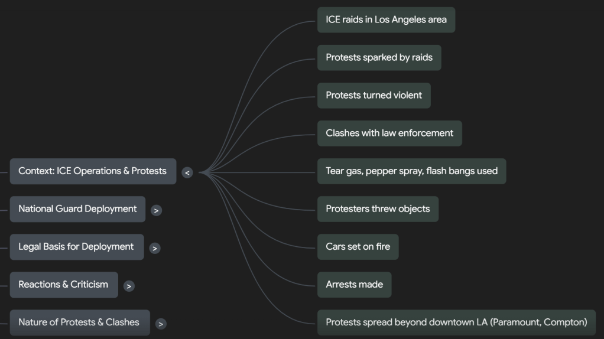Image resolution: width=604 pixels, height=339 pixels.
Task: Click the Legal Basis for Deployment node
Action: [x=76, y=247]
